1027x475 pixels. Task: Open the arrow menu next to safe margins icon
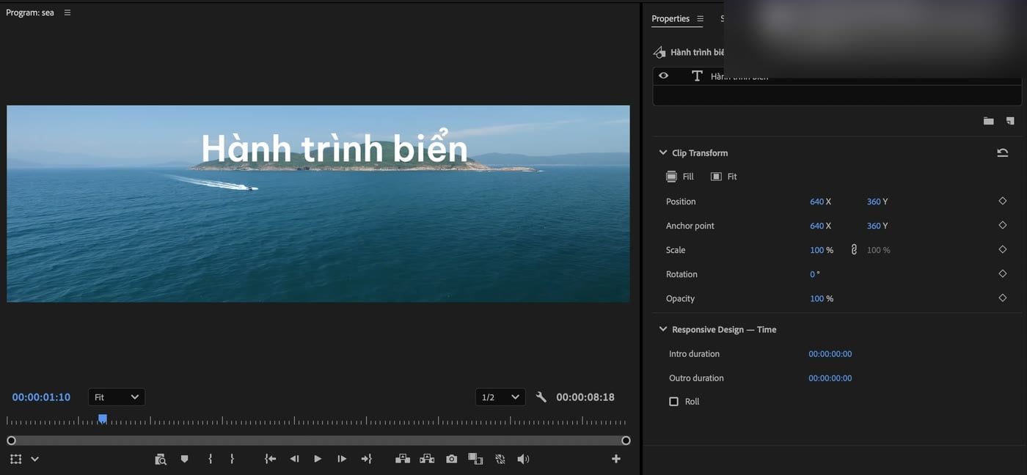[34, 459]
